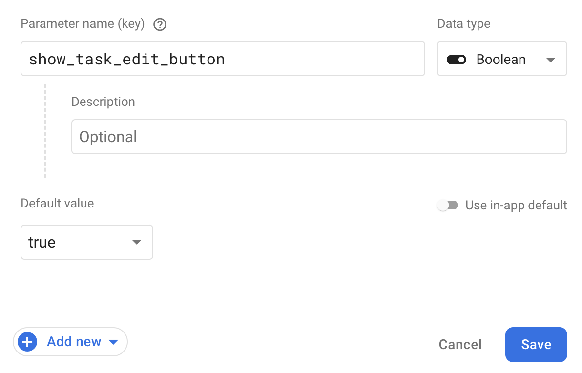Click the toggle icon near Use in-app default
Screen dimensions: 582x373
coord(448,205)
